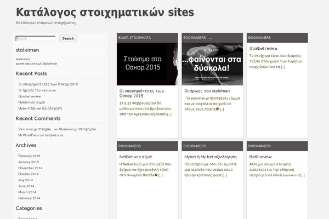The height and width of the screenshot is (219, 329).
Task: Open the March 2014 archive
Action: click(27, 192)
